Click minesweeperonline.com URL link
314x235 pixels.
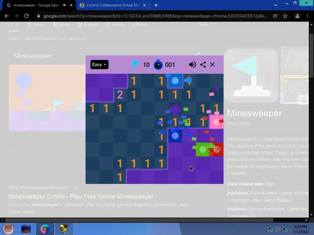[x=38, y=188]
